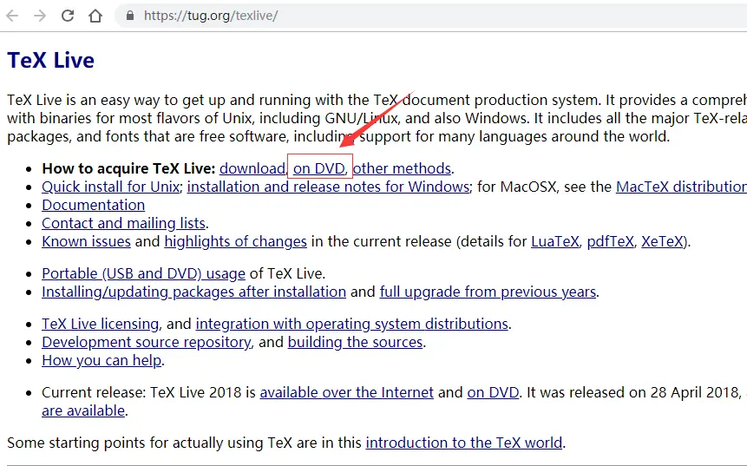Open the 'other methods' link
747x466 pixels.
click(x=402, y=168)
